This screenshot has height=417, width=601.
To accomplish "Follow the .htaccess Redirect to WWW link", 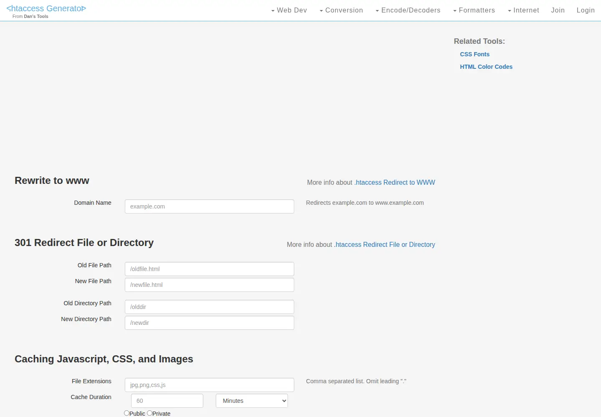I will pos(394,182).
